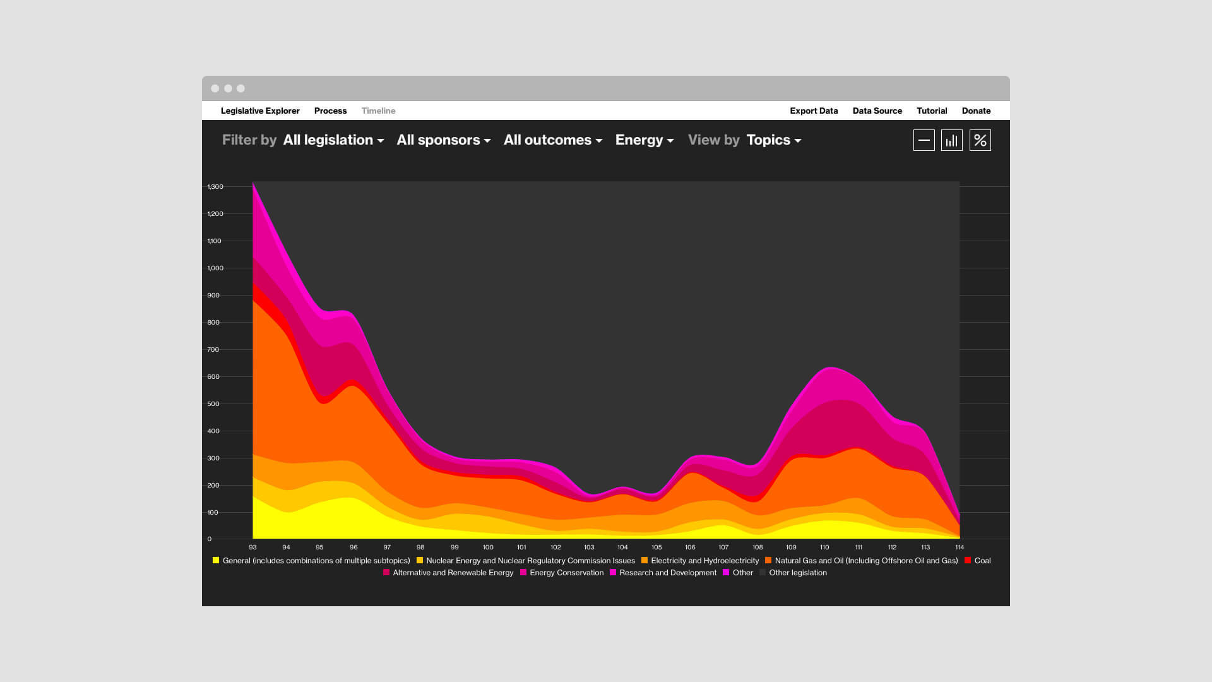This screenshot has height=682, width=1212.
Task: Toggle the yellow General legend swatch
Action: 216,560
